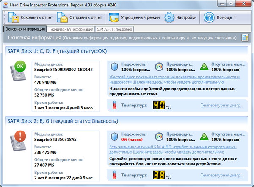254x187 pixels.
Task: Click the report page icon in the header bar
Action: (245, 38)
